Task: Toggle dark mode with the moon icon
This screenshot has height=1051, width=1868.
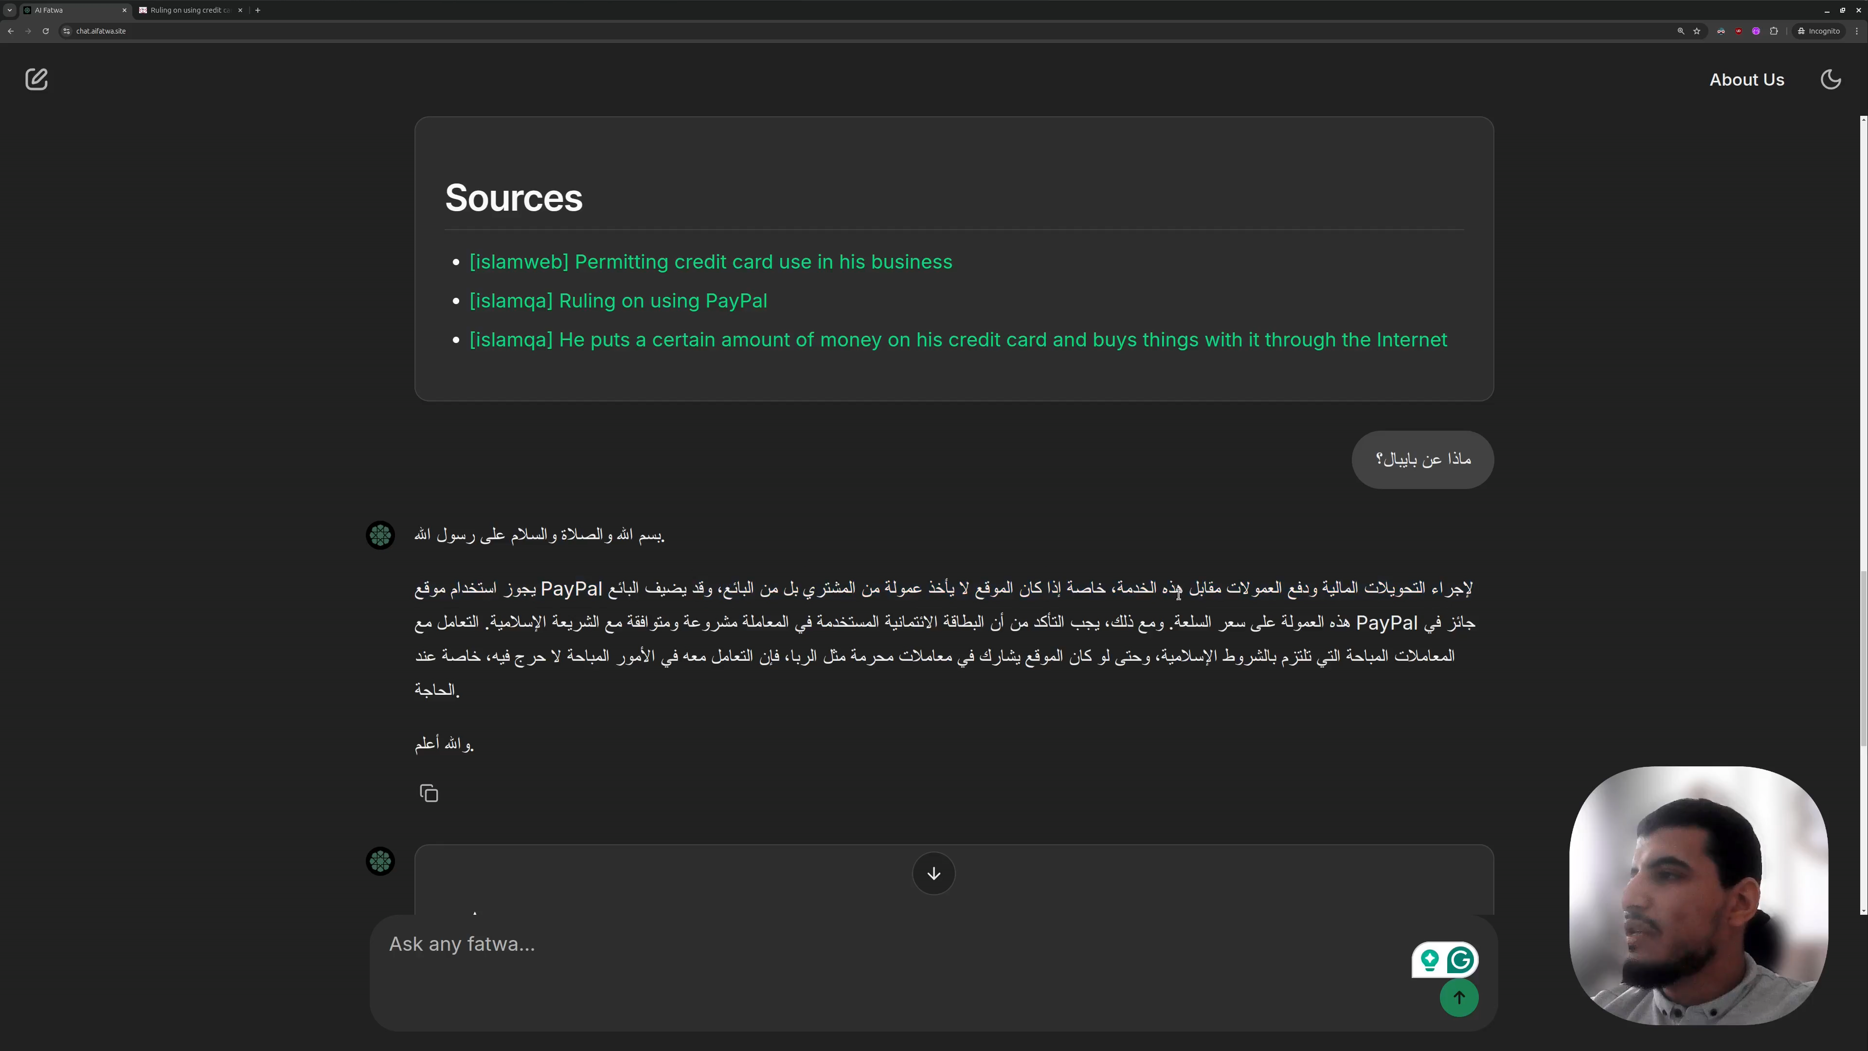Action: [1830, 79]
